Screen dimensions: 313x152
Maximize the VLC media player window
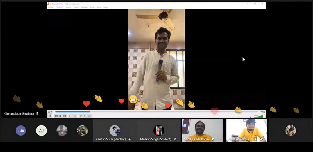255,4
